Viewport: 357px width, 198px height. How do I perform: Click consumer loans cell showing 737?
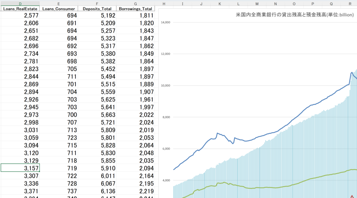58,191
